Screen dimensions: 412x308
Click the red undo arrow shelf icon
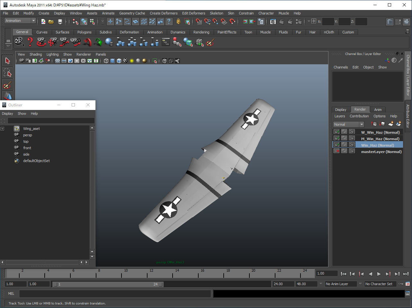(x=87, y=42)
